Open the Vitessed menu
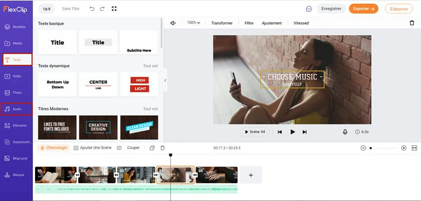Viewport: 421px width, 201px height. click(301, 23)
